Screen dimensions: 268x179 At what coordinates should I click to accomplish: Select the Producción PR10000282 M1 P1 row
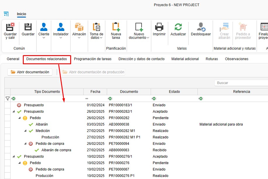pos(139,137)
